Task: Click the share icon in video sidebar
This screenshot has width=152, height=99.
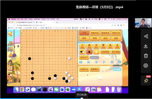Action: coord(146,36)
